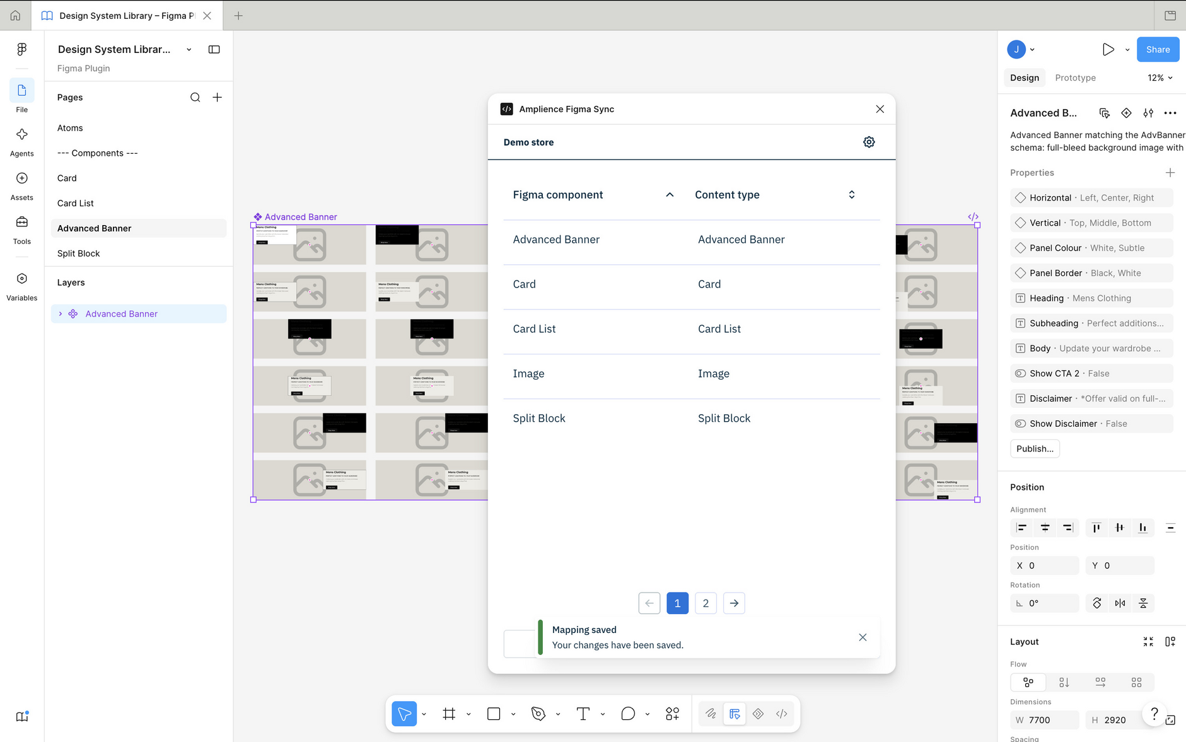
Task: Start presentation with the play icon
Action: tap(1108, 49)
